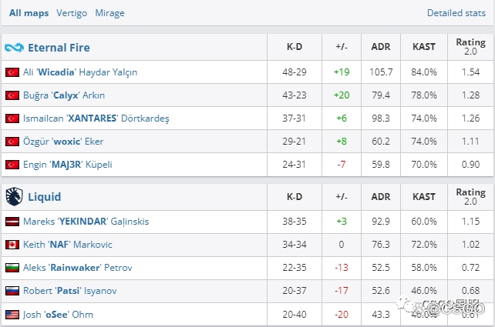
Task: Click the Turkish flag beside Wicadia
Action: [12, 72]
